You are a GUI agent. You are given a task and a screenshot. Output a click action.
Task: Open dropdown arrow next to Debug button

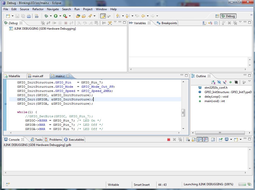coord(51,16)
